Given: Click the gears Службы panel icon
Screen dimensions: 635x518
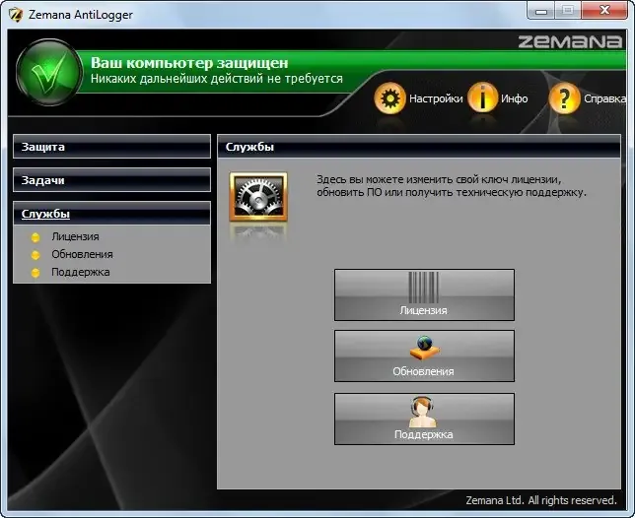Looking at the screenshot, I should point(258,197).
